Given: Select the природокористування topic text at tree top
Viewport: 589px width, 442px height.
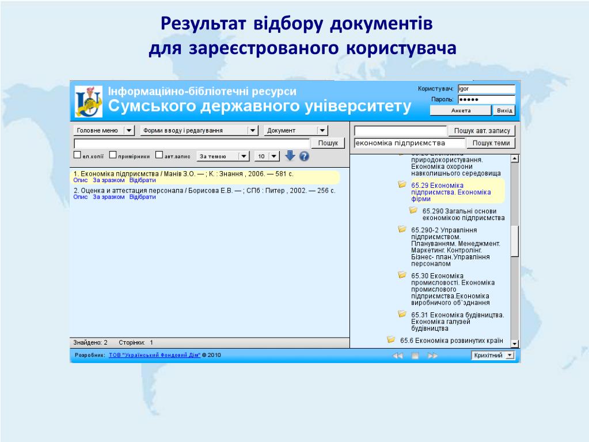Looking at the screenshot, I should (455, 166).
